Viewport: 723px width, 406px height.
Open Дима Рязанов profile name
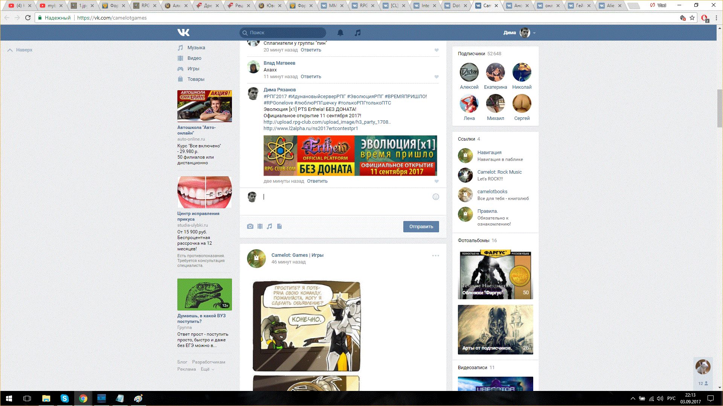coord(279,90)
